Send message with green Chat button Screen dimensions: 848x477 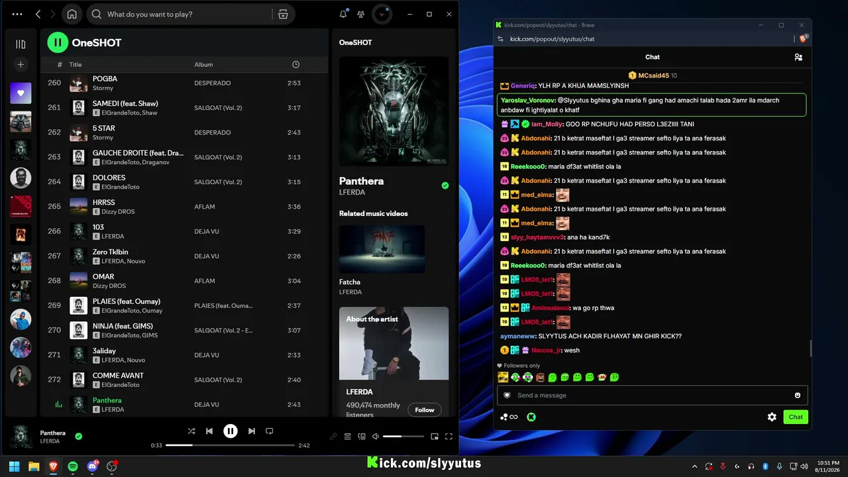click(796, 417)
